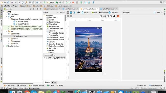This screenshot has height=93, width=166.
Task: Open the Event Log
Action: point(142,86)
